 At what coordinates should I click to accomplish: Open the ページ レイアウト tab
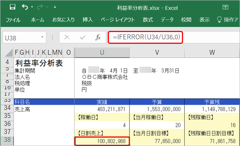pyautogui.click(x=118, y=20)
